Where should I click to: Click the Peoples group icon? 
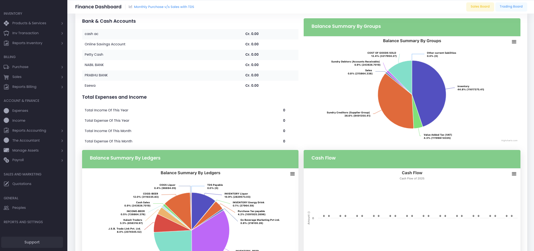point(6,208)
